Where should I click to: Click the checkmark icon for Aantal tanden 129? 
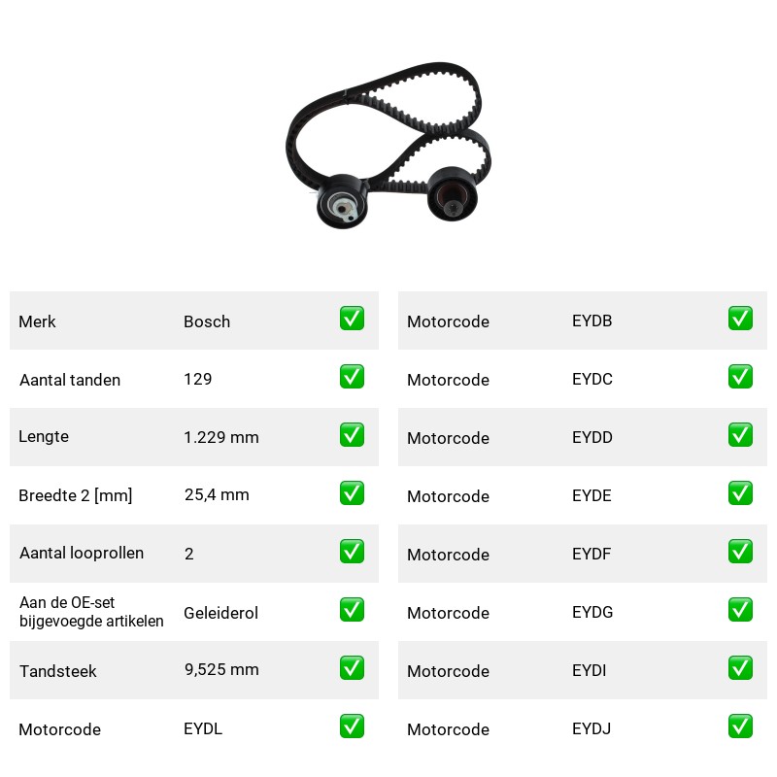click(x=352, y=377)
